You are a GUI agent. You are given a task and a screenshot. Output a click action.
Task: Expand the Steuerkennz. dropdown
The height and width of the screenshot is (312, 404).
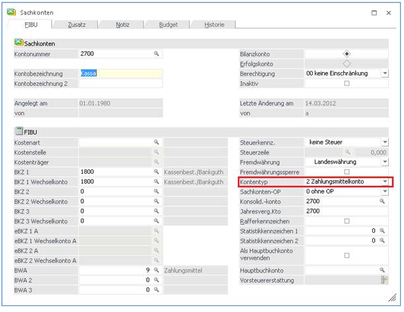(x=384, y=142)
